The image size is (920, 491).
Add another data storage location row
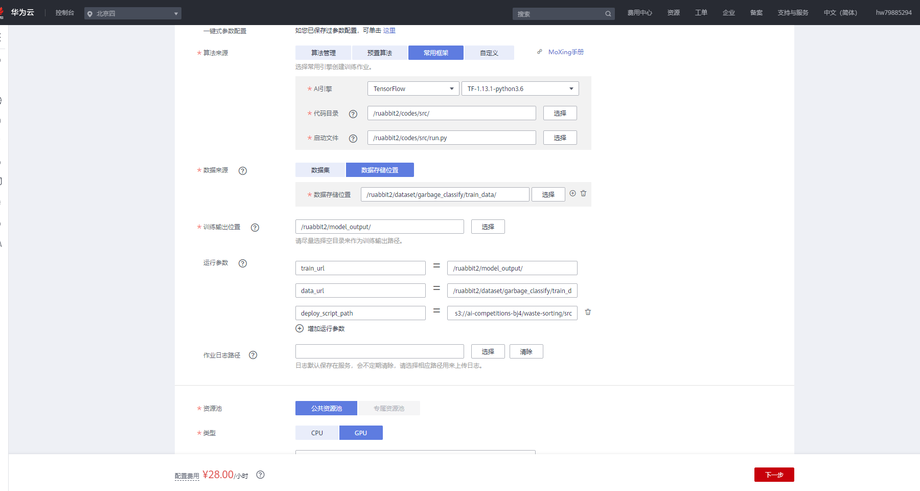point(573,193)
